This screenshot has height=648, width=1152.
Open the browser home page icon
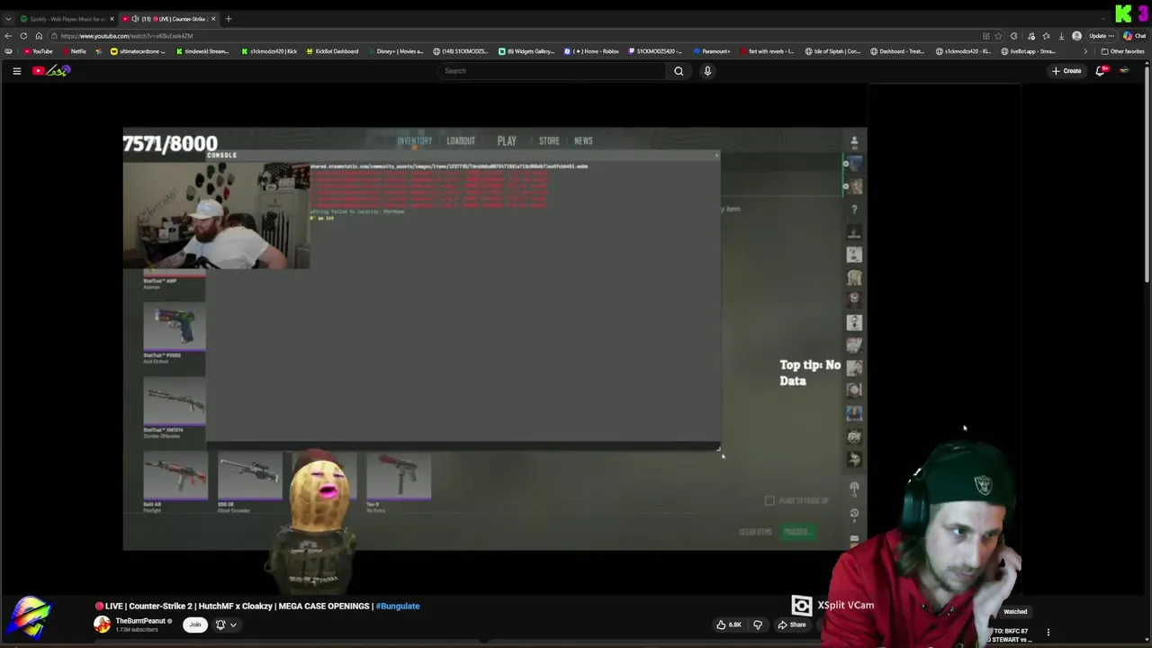tap(39, 36)
